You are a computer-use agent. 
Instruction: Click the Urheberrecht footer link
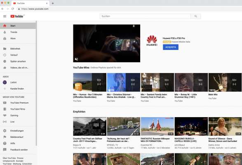[9, 161]
